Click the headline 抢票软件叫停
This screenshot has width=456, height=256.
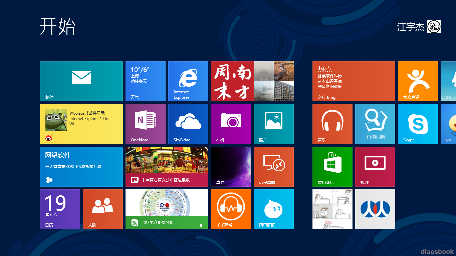[x=330, y=76]
